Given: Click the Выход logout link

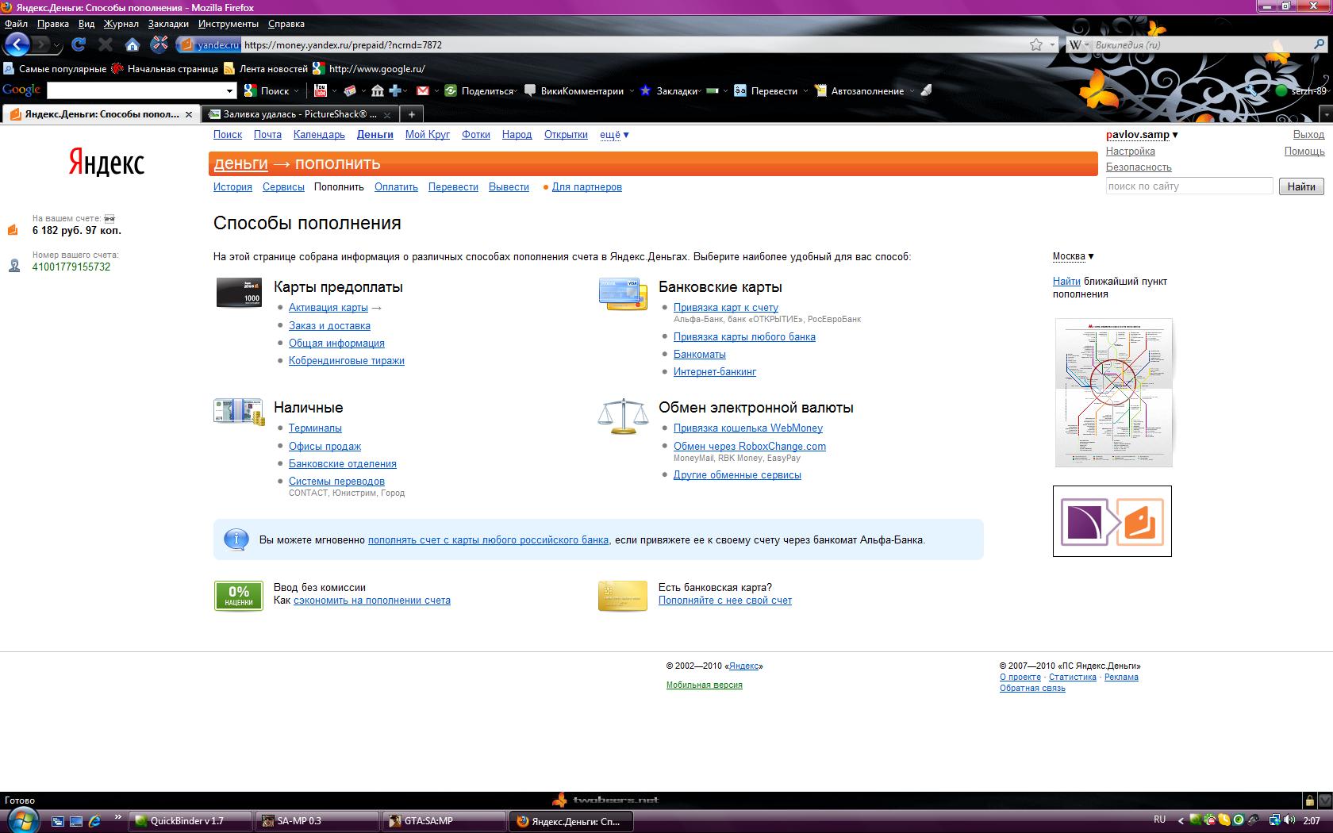Looking at the screenshot, I should [1308, 135].
